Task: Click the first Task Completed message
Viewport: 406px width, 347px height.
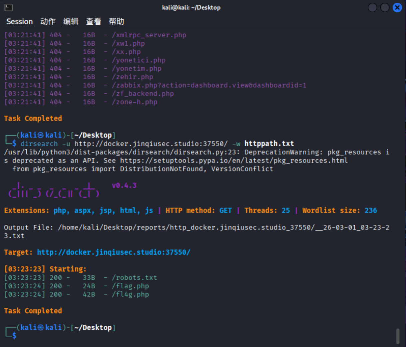Action: pyautogui.click(x=33, y=119)
